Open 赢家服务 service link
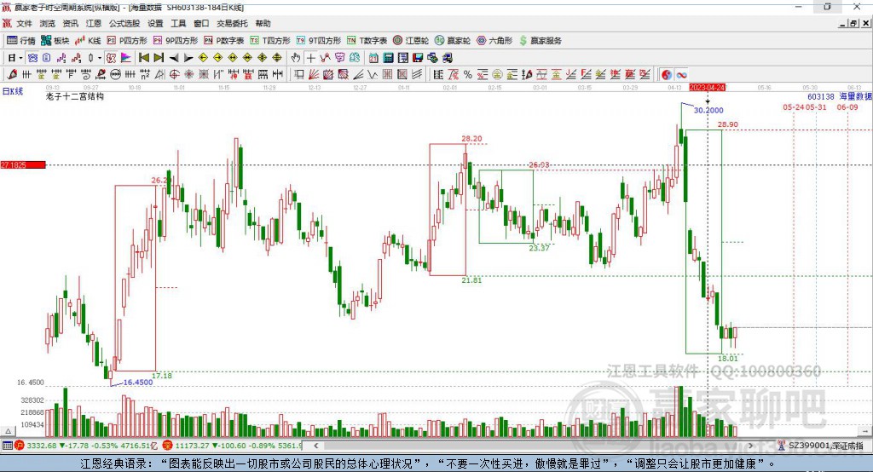Screen dimensions: 873x472 pos(540,41)
